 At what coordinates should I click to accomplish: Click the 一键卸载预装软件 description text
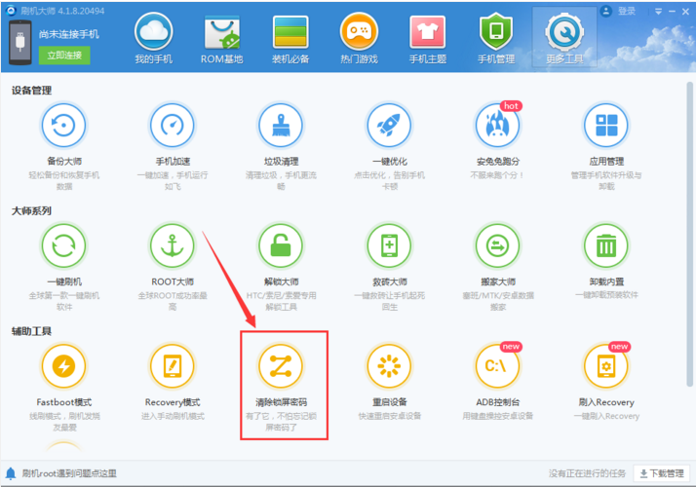pos(606,295)
